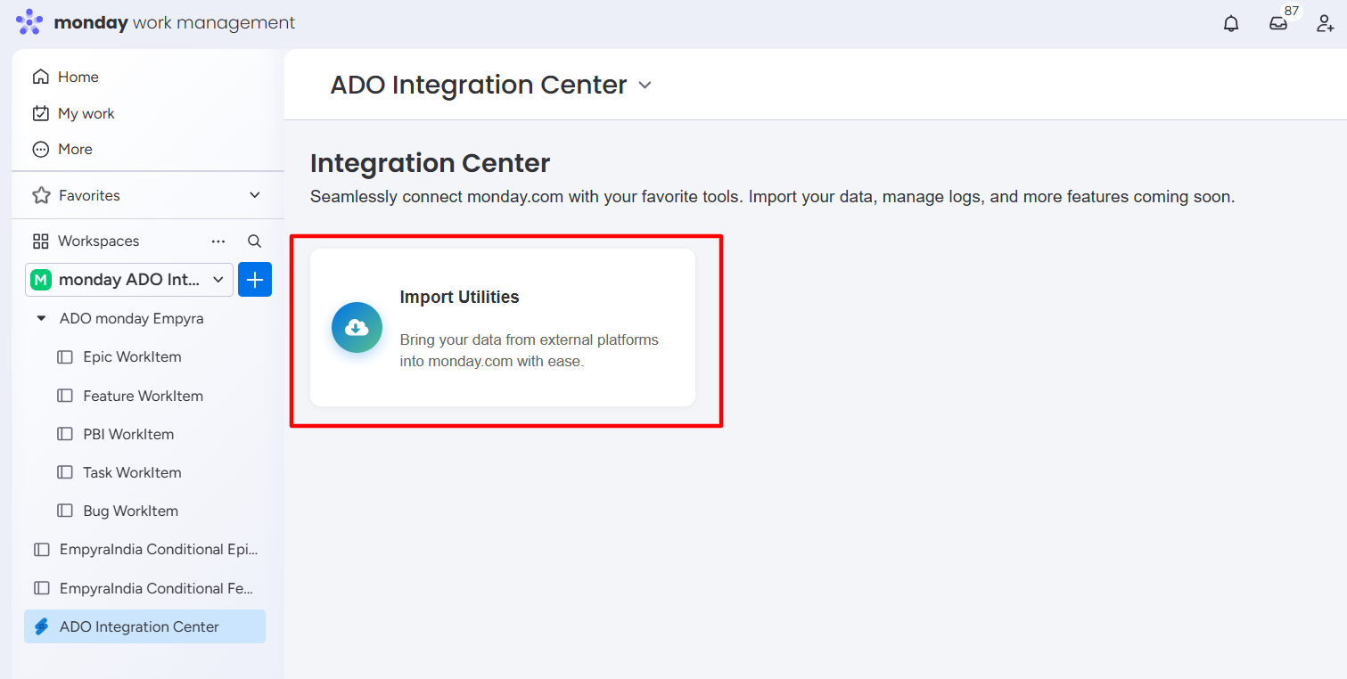Expand the Favorites section chevron

point(255,195)
